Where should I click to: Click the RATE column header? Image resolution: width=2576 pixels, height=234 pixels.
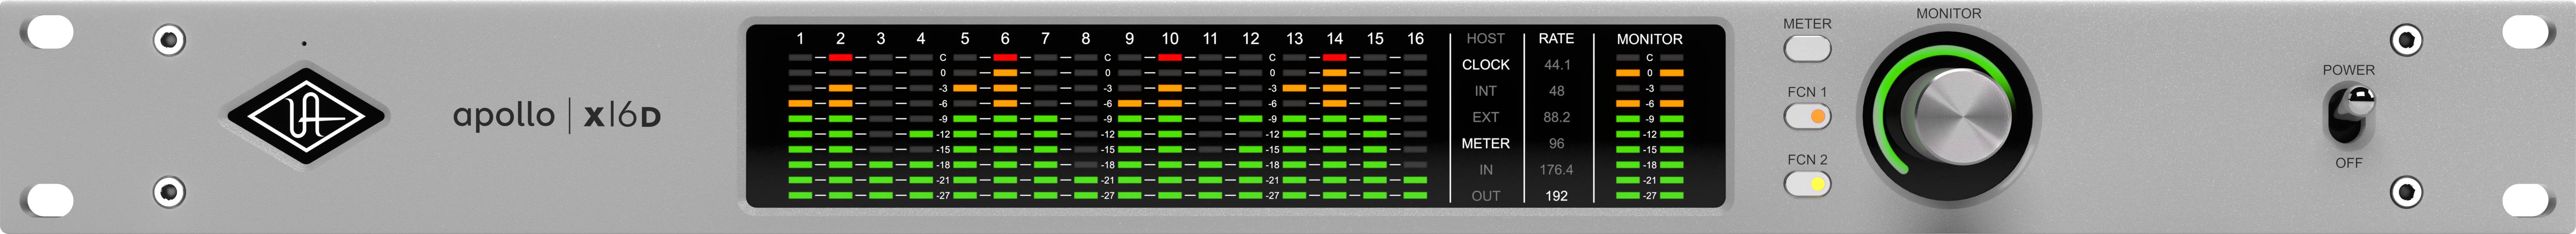1556,39
